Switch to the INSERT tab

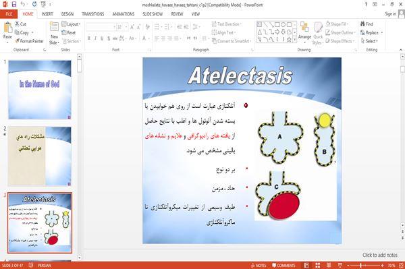[47, 14]
